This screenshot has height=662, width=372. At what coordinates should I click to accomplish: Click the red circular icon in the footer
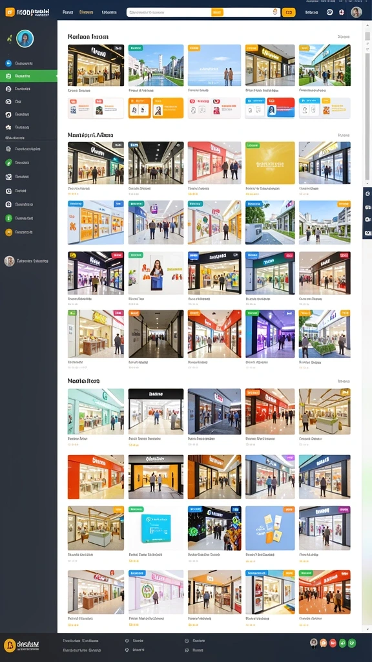[x=333, y=643]
